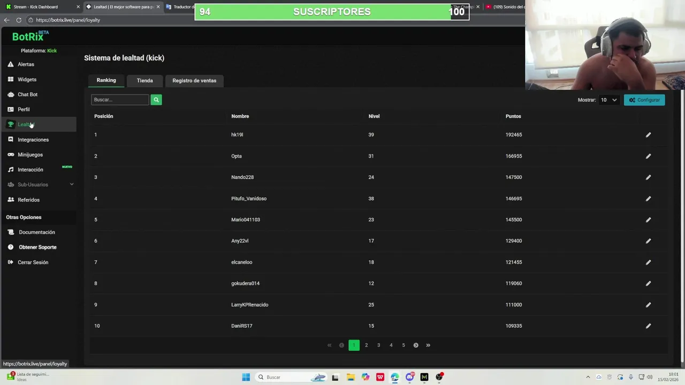Edit points for LarryKPRenacido

pyautogui.click(x=648, y=305)
